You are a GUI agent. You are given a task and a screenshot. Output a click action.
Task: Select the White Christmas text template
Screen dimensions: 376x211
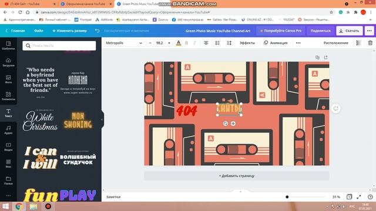(41, 121)
